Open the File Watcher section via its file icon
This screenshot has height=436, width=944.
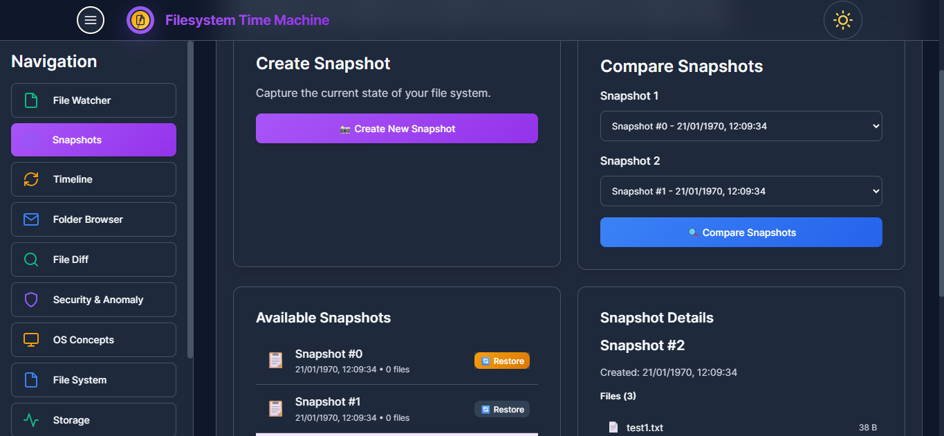30,100
